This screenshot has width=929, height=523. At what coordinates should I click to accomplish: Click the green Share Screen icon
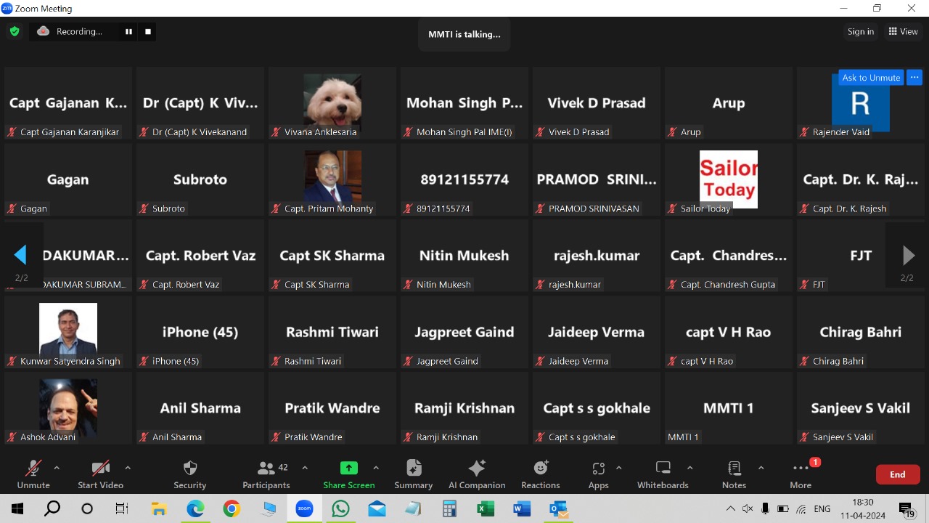pyautogui.click(x=349, y=469)
